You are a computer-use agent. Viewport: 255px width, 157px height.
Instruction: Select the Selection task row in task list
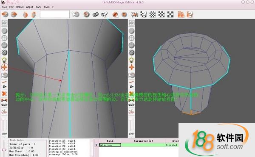point(110,145)
